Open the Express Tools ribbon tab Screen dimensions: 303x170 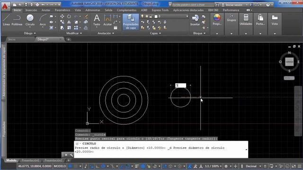click(160, 10)
